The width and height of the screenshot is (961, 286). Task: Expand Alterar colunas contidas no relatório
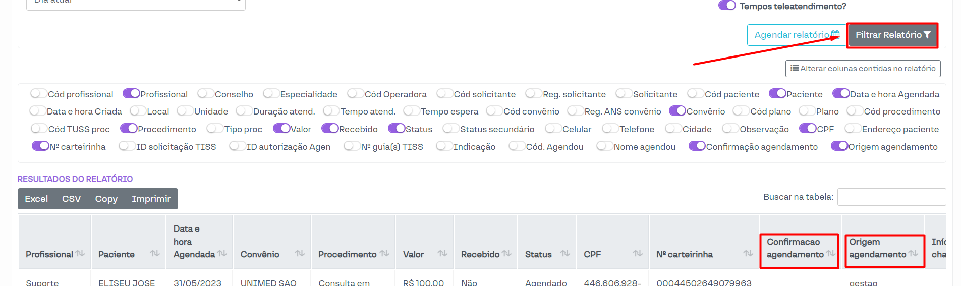(x=863, y=69)
